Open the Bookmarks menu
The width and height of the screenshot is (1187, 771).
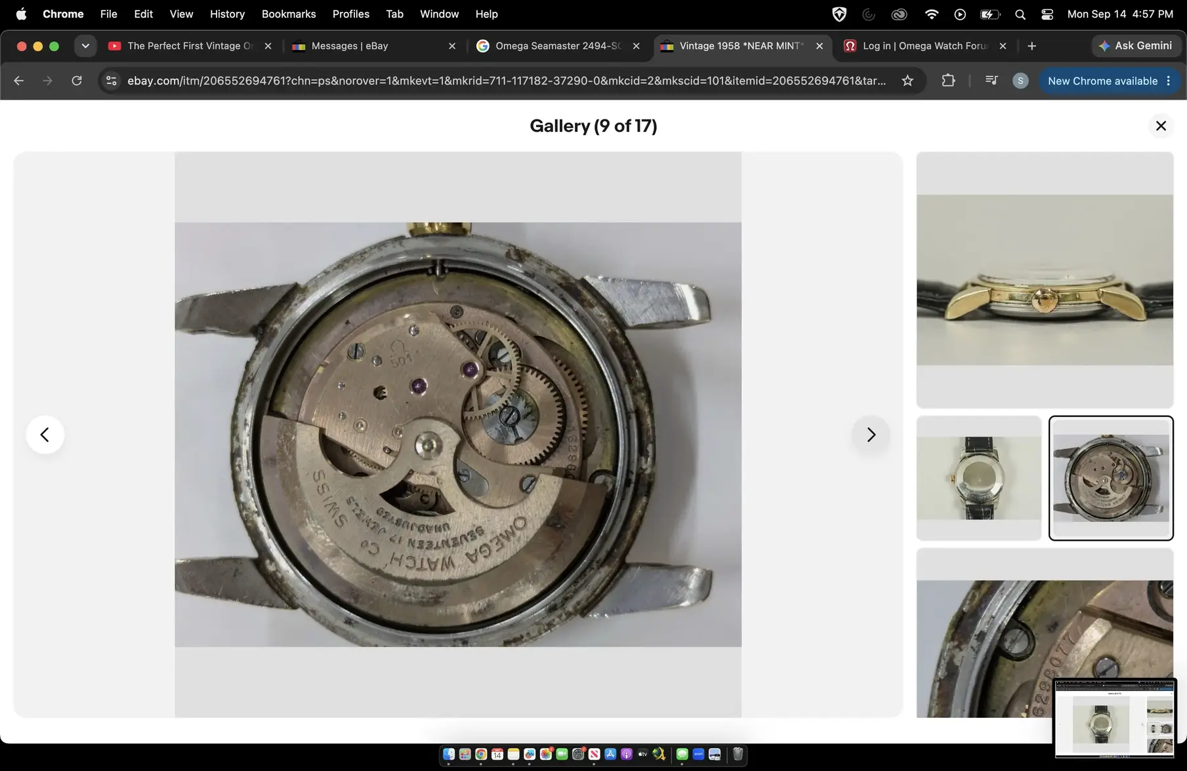coord(289,14)
